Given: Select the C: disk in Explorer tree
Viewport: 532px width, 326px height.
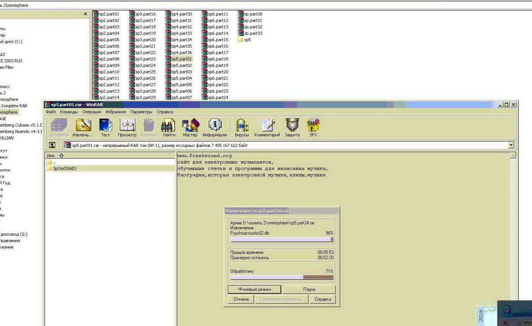Looking at the screenshot, I should click(11, 42).
